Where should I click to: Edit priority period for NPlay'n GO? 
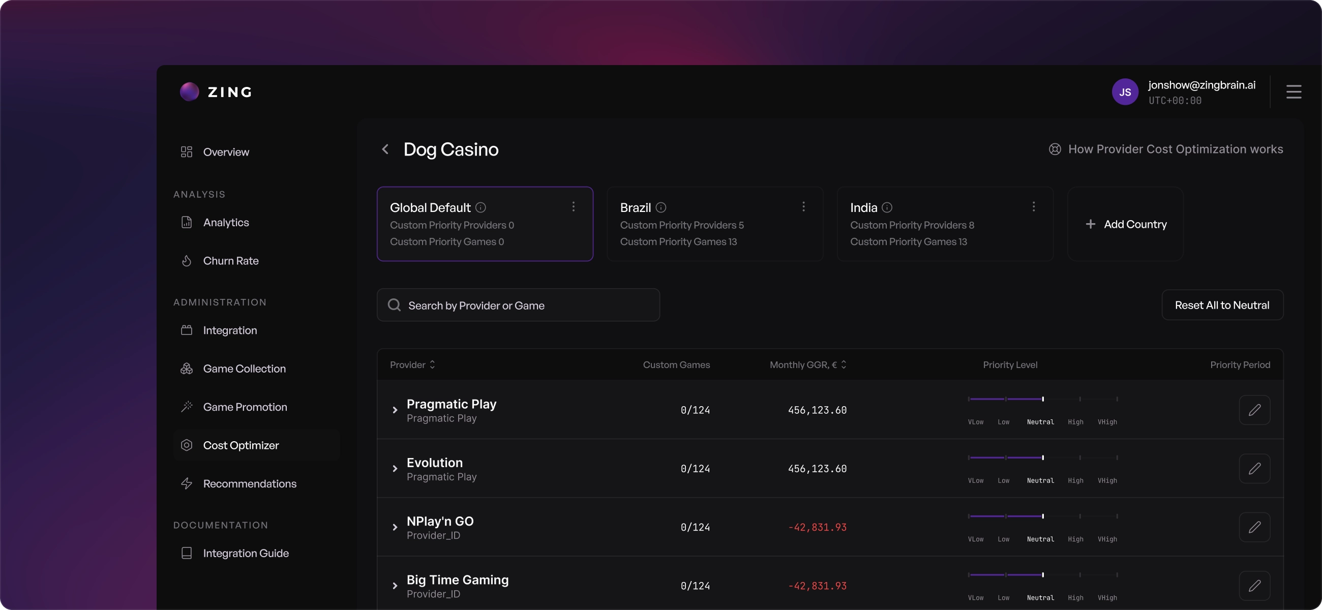pyautogui.click(x=1254, y=527)
